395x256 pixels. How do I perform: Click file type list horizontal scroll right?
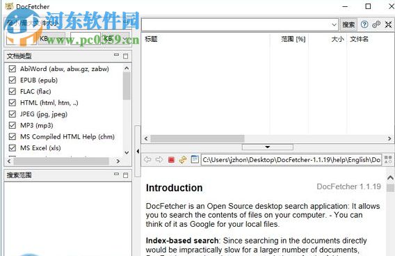pos(118,161)
